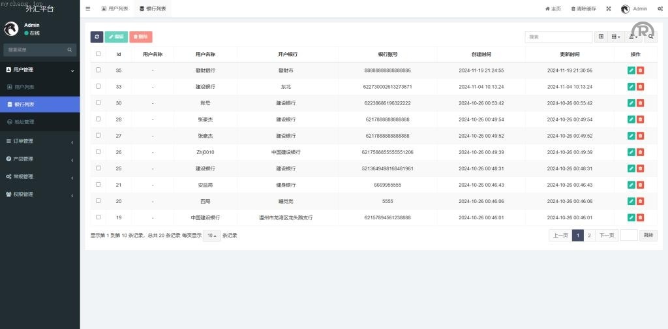Viewport: 668px width, 329px height.
Task: Check the select-all checkbox in table header
Action: pos(99,54)
